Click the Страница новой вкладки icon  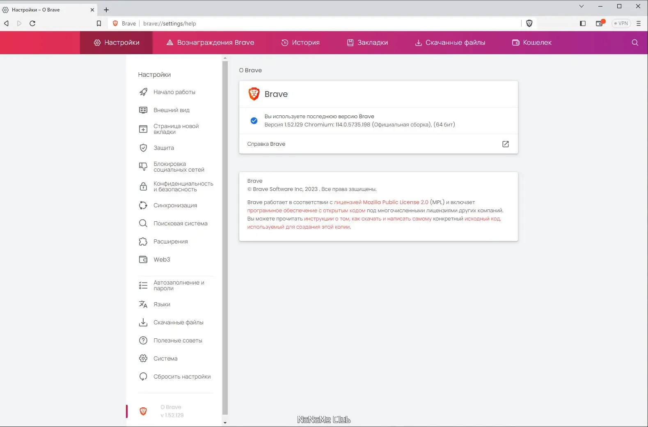pyautogui.click(x=143, y=129)
